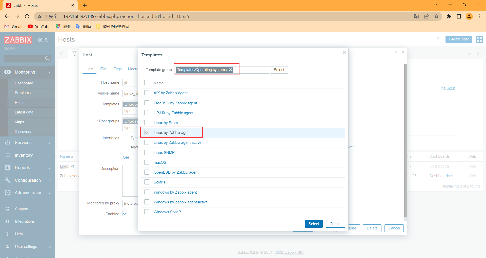Open the Monitored by proxy dropdown
Screen dimensions: 486x258
(130, 203)
